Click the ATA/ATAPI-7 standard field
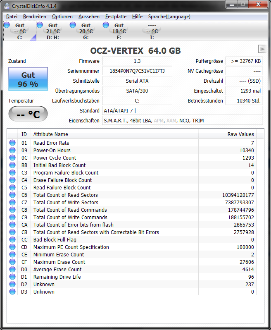This screenshot has height=330, width=271. 182,110
